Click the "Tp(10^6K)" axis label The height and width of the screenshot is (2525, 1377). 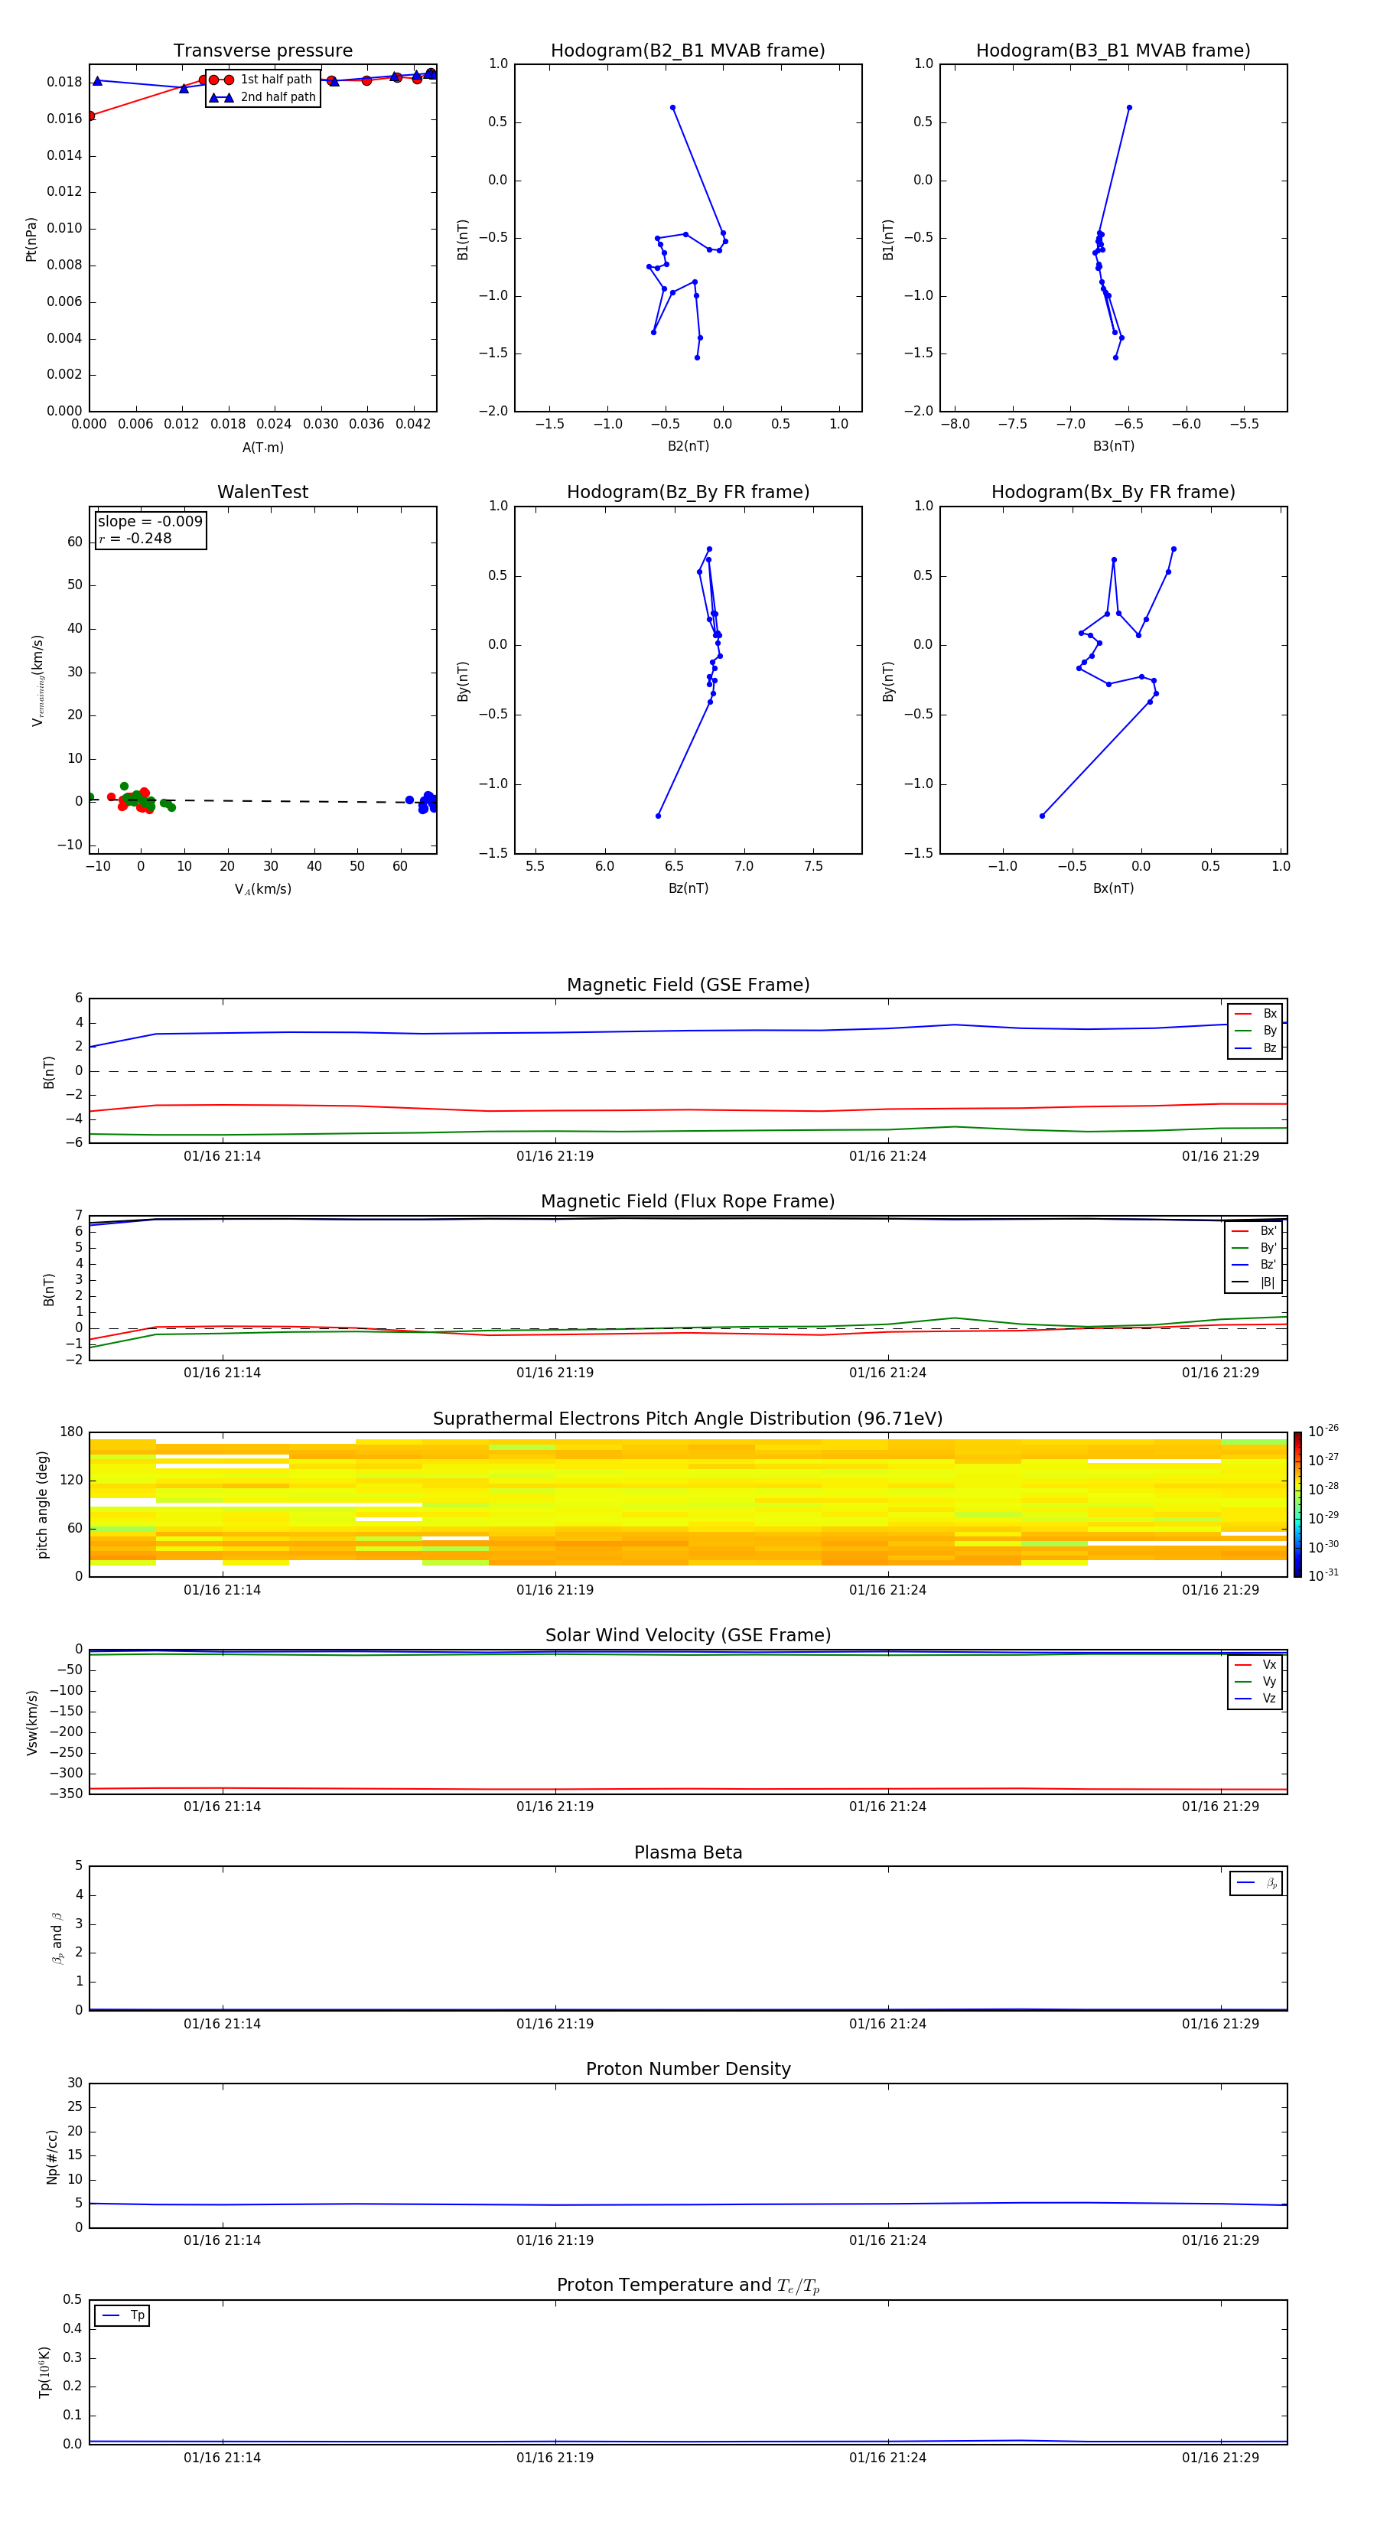pyautogui.click(x=44, y=2372)
